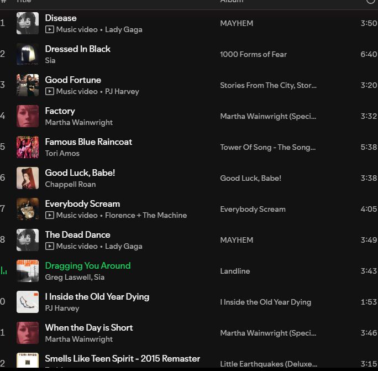The image size is (378, 371).
Task: Click the 4:05 duration of Everybody Scream
Action: click(369, 209)
